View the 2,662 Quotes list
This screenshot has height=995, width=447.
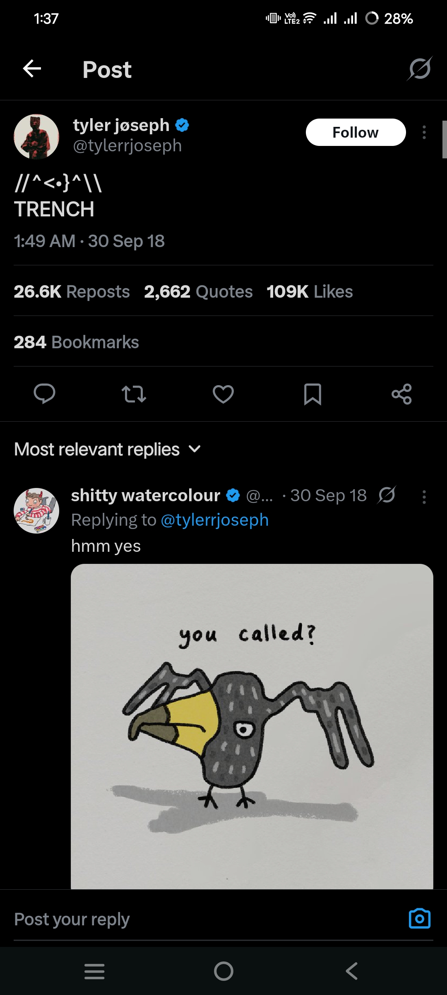coord(198,292)
